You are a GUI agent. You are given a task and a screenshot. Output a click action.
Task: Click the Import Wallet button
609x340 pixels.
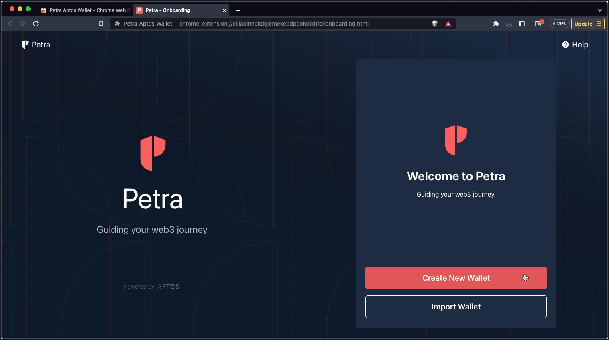click(x=456, y=307)
